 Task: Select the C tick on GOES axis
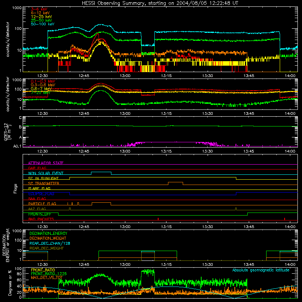pyautogui.click(x=20, y=118)
